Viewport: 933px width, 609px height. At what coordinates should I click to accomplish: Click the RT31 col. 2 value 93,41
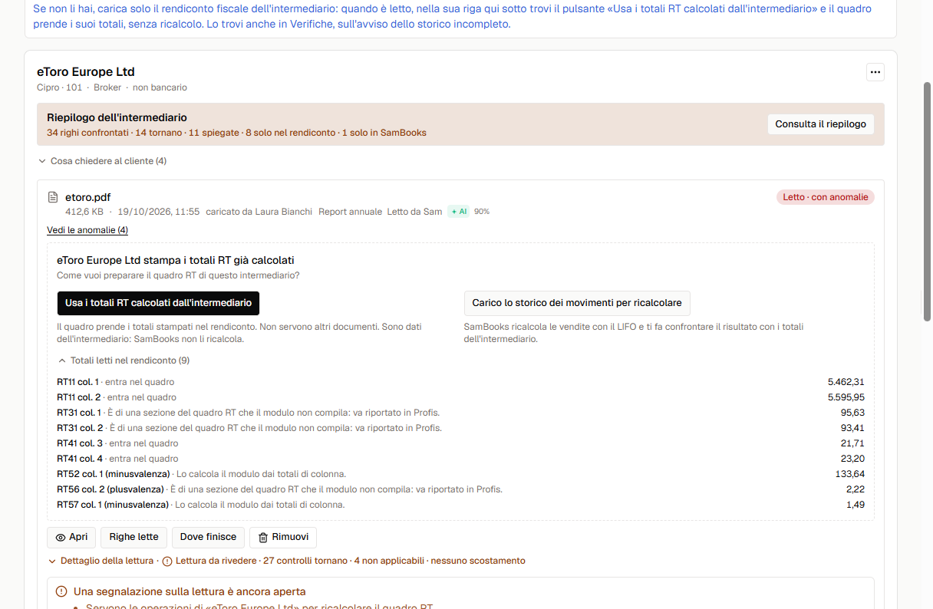click(852, 428)
